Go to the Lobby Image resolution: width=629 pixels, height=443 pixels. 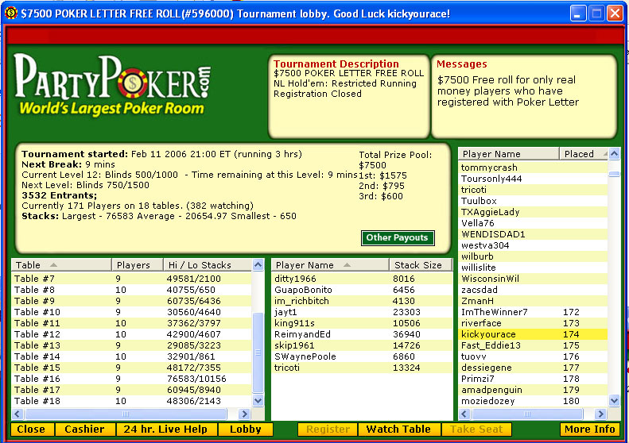[246, 430]
